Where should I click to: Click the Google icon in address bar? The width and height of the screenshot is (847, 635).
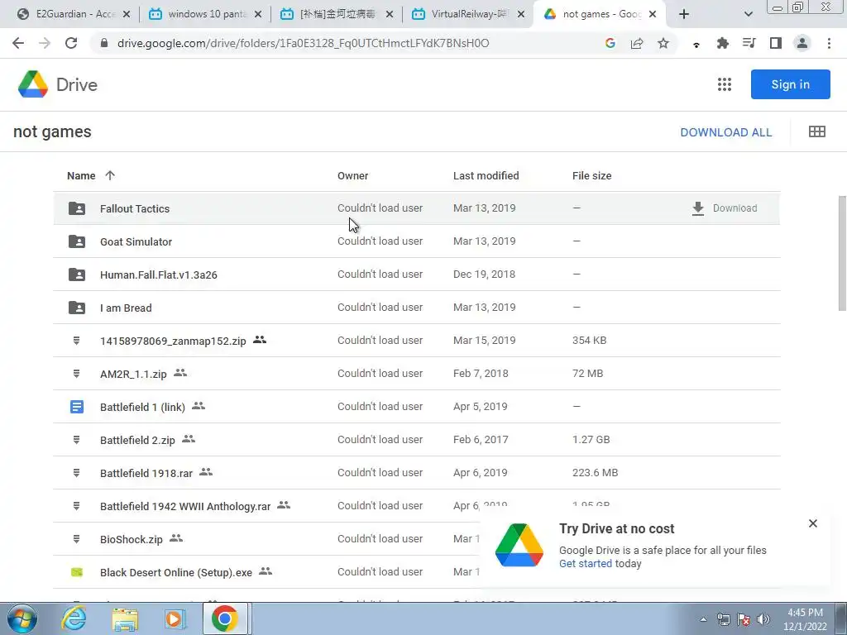(x=610, y=43)
